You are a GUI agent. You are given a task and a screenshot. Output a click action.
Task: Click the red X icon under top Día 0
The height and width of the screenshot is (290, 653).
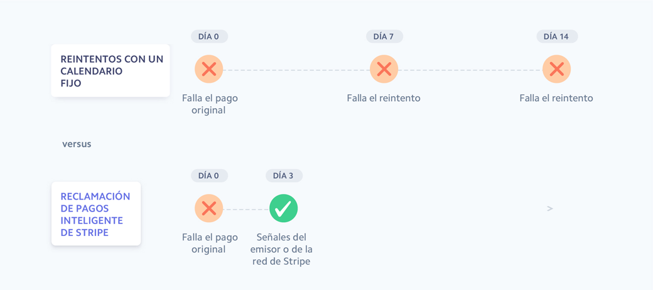(x=209, y=69)
